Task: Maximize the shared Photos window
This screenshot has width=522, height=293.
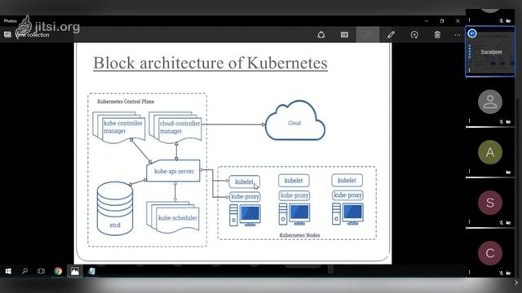Action: (x=442, y=21)
